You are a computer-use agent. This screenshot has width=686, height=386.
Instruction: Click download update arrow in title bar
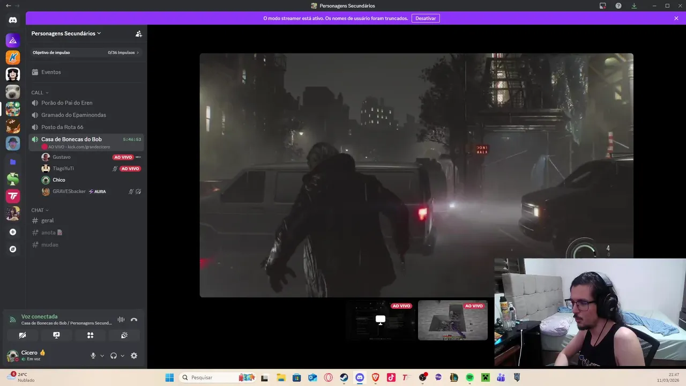point(634,6)
